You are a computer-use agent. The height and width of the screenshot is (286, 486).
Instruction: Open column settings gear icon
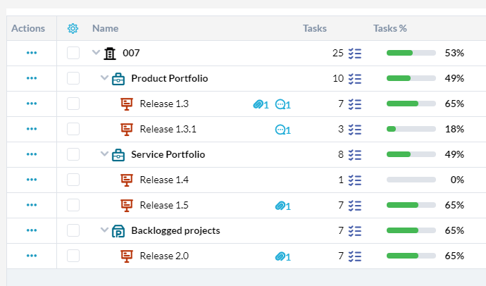point(73,28)
